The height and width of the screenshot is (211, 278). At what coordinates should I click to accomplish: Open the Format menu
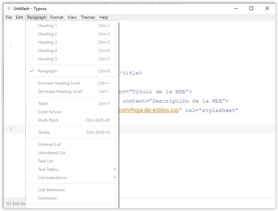point(57,17)
